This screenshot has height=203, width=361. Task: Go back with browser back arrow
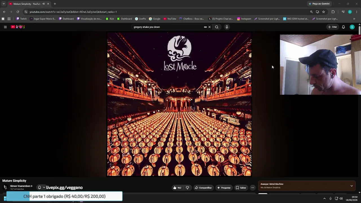click(x=4, y=12)
